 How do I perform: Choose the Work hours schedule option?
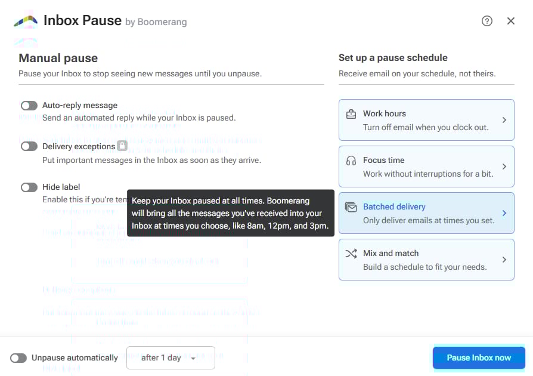click(x=426, y=120)
